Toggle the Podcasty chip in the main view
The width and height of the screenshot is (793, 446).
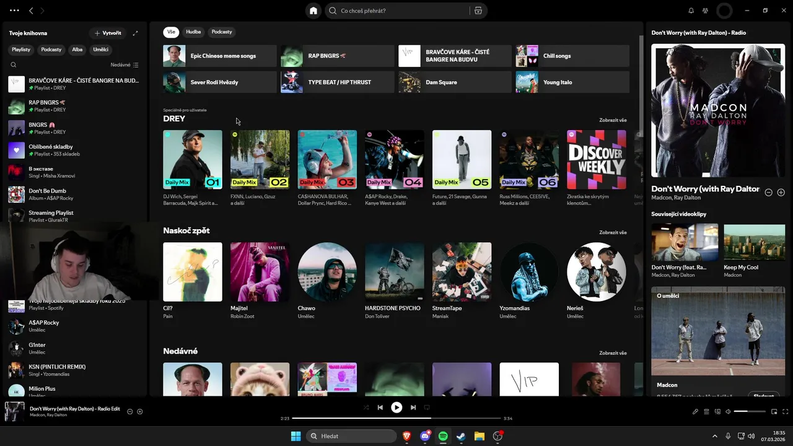(x=222, y=32)
